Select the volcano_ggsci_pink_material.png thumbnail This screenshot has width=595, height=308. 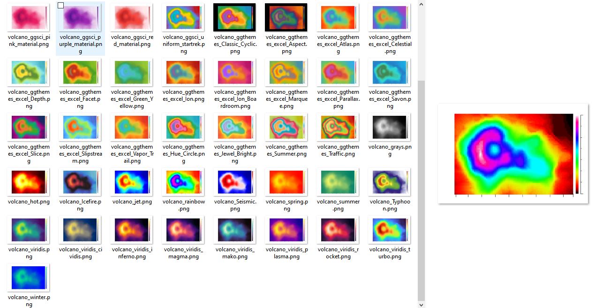tap(29, 18)
